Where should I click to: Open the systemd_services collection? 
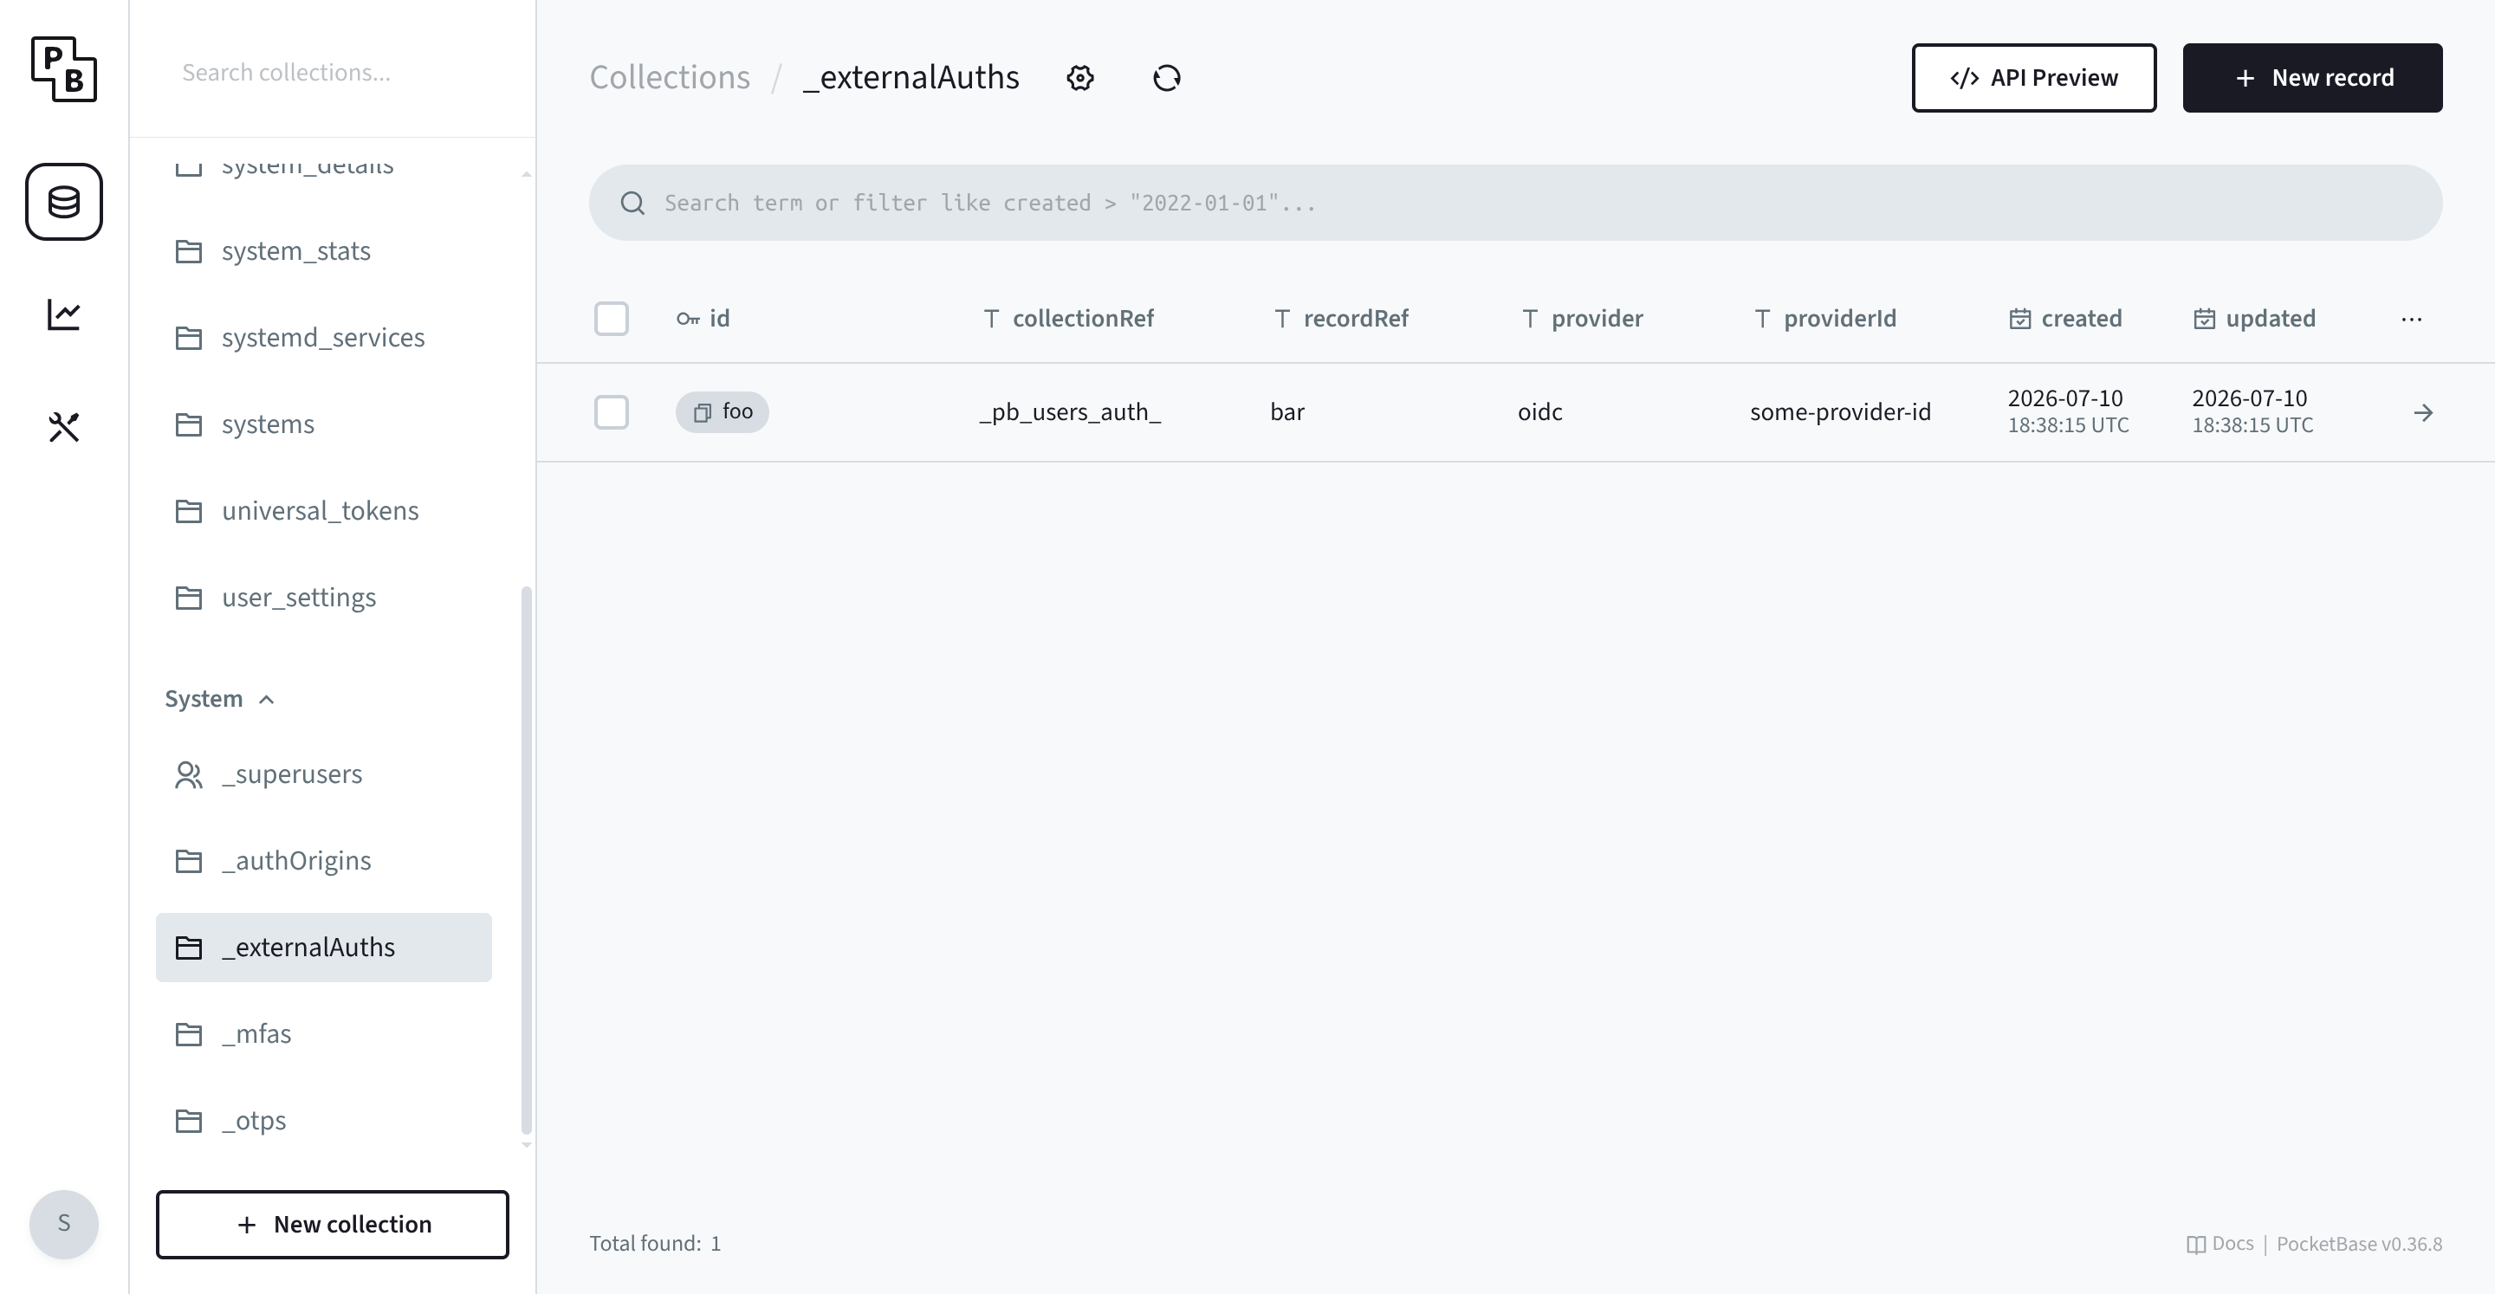point(323,337)
